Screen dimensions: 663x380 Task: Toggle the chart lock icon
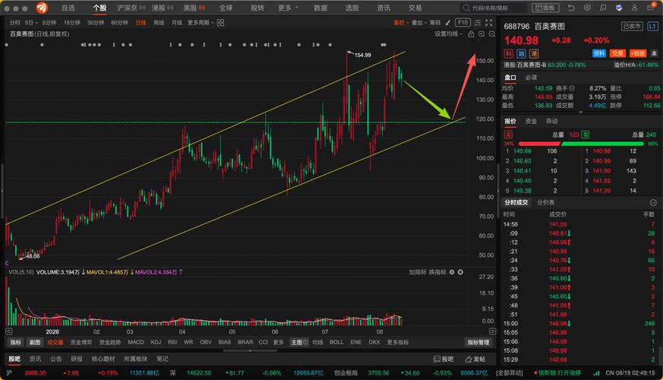click(x=471, y=34)
